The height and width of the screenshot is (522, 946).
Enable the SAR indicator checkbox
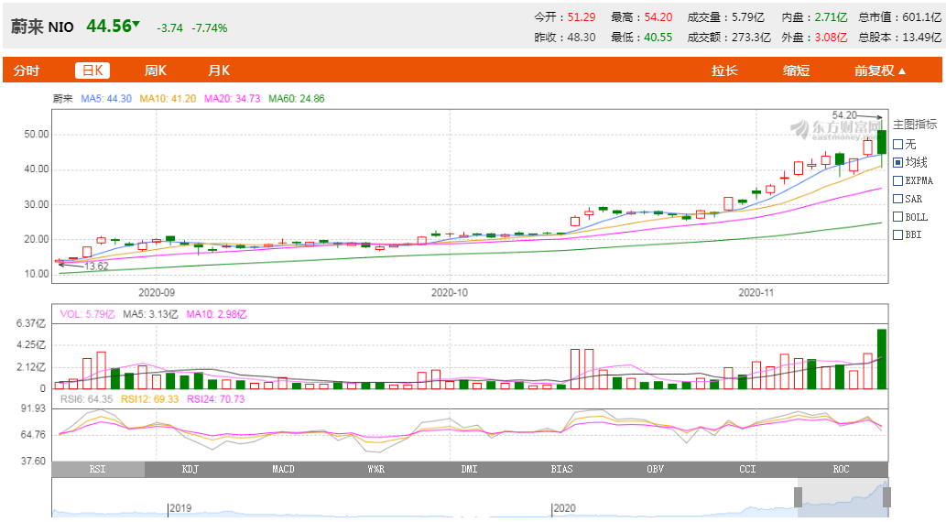point(897,199)
